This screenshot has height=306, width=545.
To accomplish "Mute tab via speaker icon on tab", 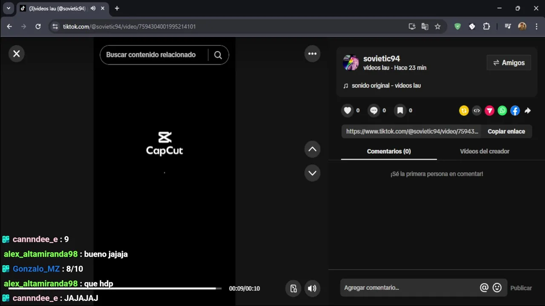I will click(93, 8).
